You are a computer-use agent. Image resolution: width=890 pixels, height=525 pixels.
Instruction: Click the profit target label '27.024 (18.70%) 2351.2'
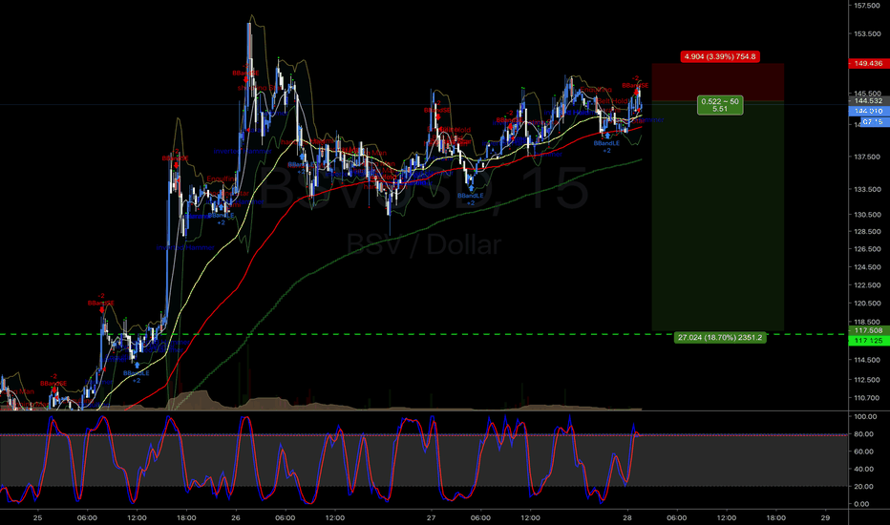click(720, 338)
